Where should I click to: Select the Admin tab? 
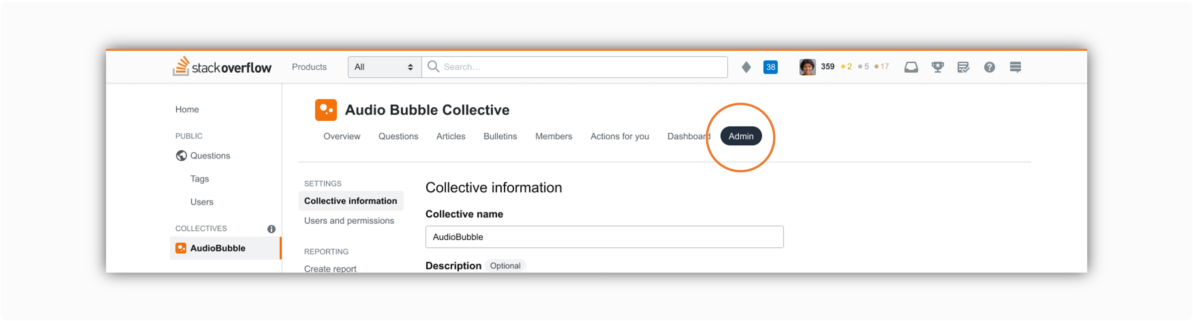[x=740, y=136]
